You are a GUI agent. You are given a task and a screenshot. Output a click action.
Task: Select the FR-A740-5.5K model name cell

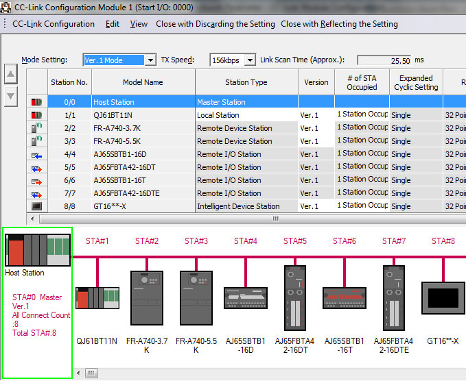pos(143,141)
